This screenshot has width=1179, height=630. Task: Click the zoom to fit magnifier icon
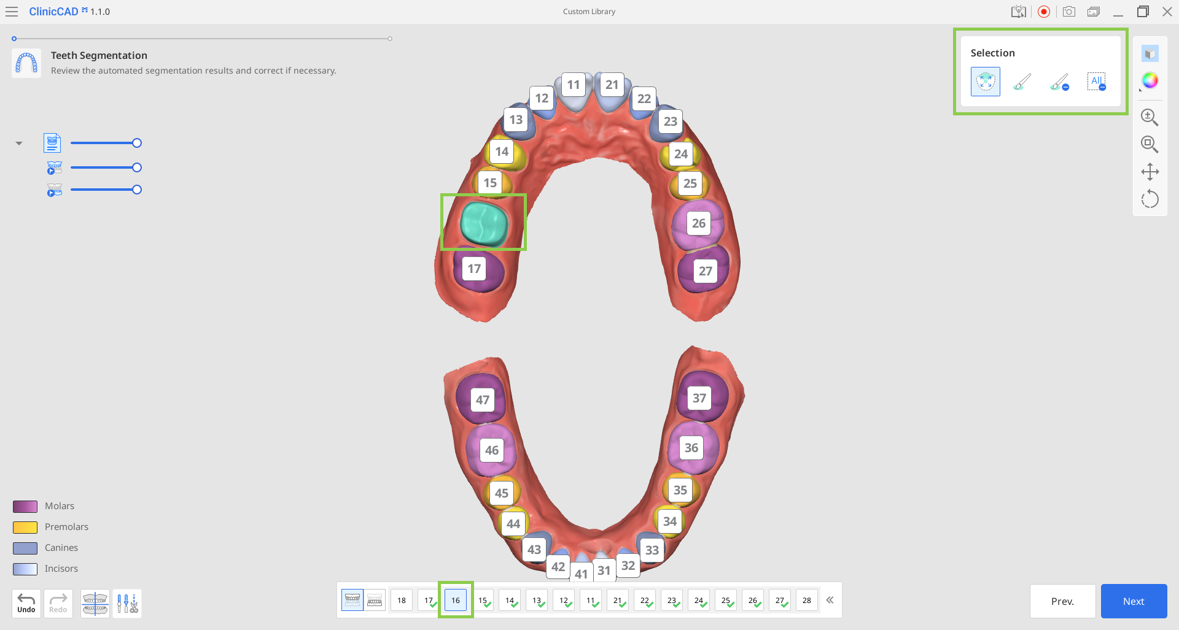point(1150,144)
